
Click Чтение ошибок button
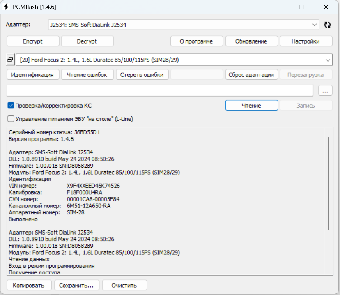click(87, 75)
